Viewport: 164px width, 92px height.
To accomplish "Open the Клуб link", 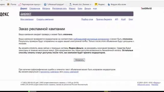I will point(123,19).
